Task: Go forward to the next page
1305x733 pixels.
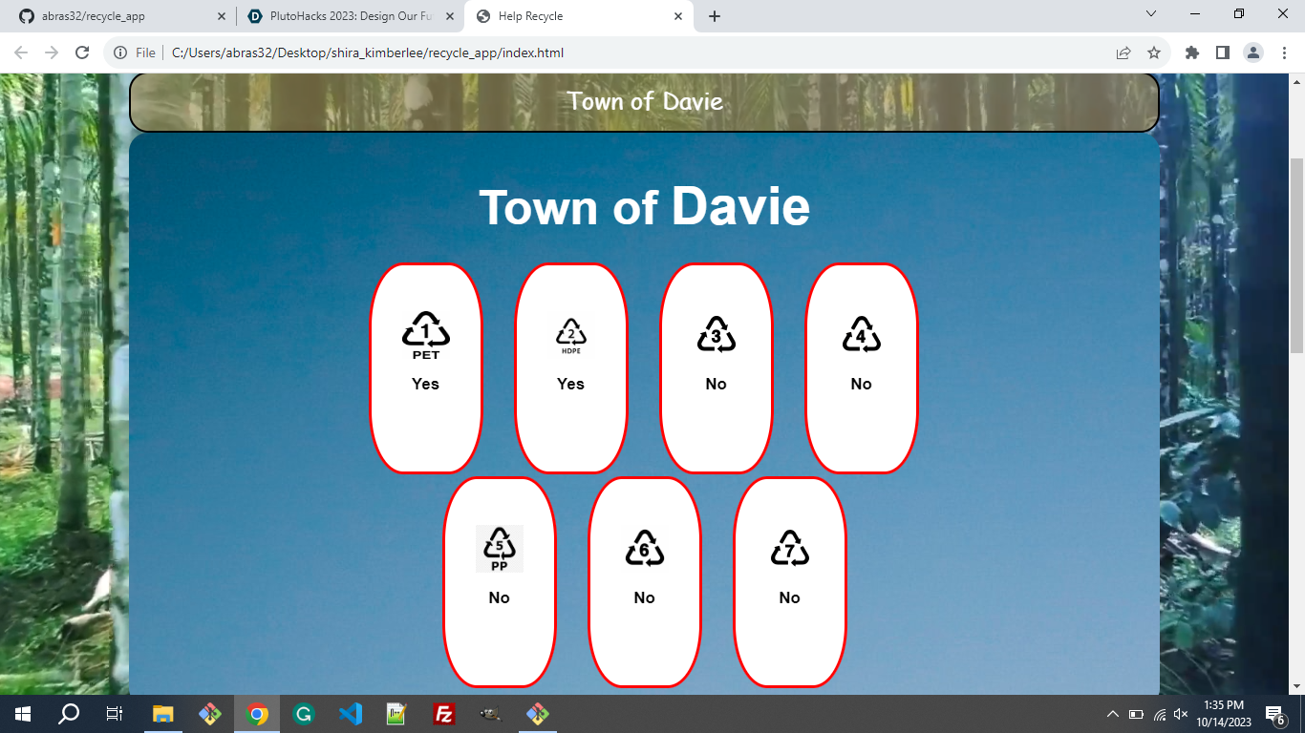Action: click(52, 52)
